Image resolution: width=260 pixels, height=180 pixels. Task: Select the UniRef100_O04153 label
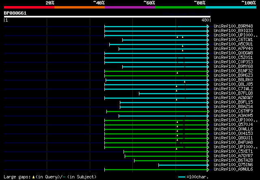point(233,134)
